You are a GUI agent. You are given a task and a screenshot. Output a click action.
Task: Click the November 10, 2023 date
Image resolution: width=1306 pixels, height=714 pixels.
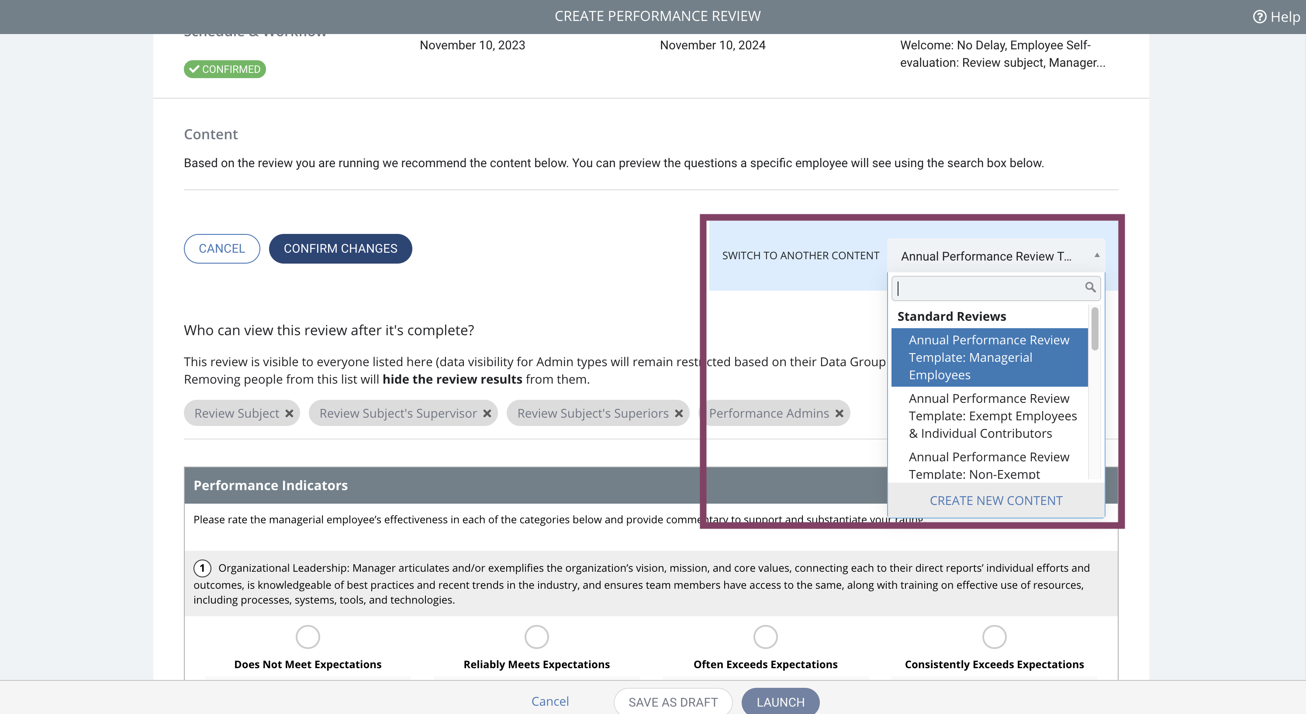click(x=473, y=45)
